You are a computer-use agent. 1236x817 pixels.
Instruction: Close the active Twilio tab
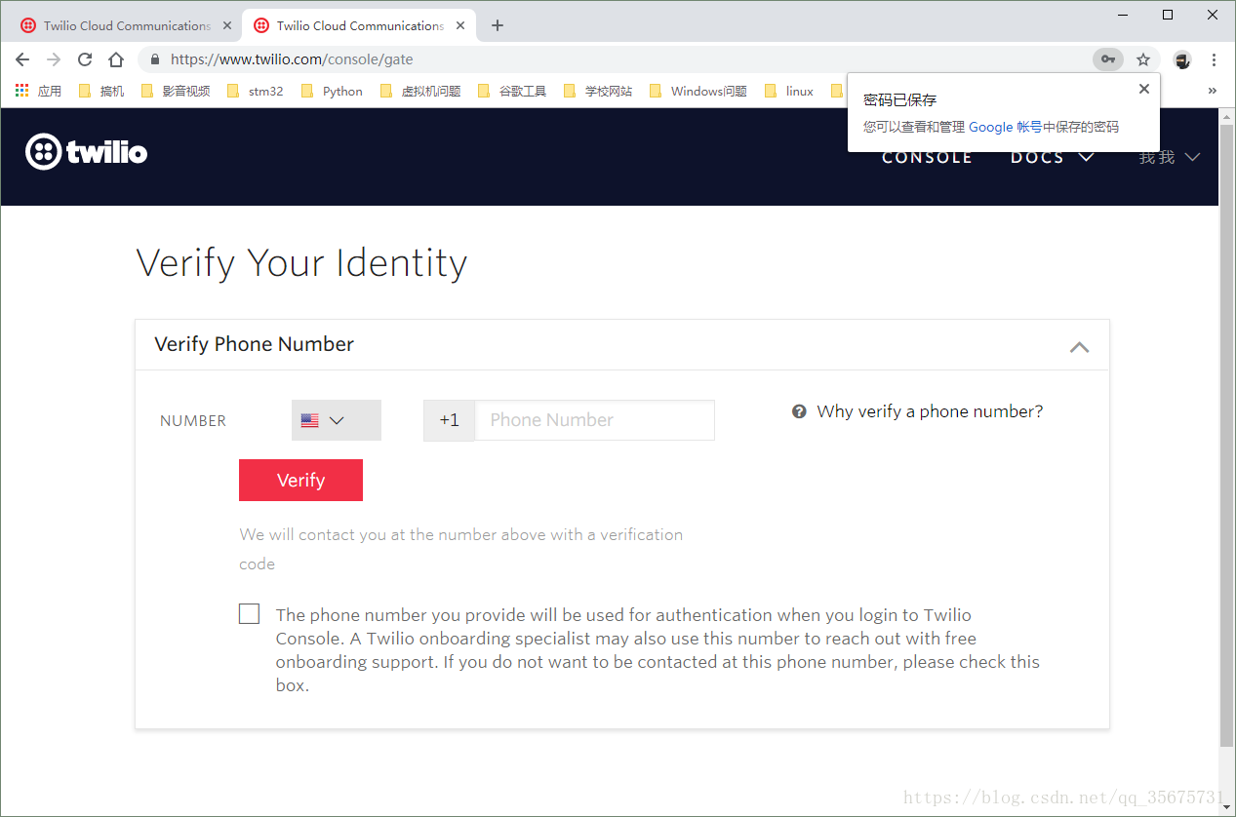460,25
